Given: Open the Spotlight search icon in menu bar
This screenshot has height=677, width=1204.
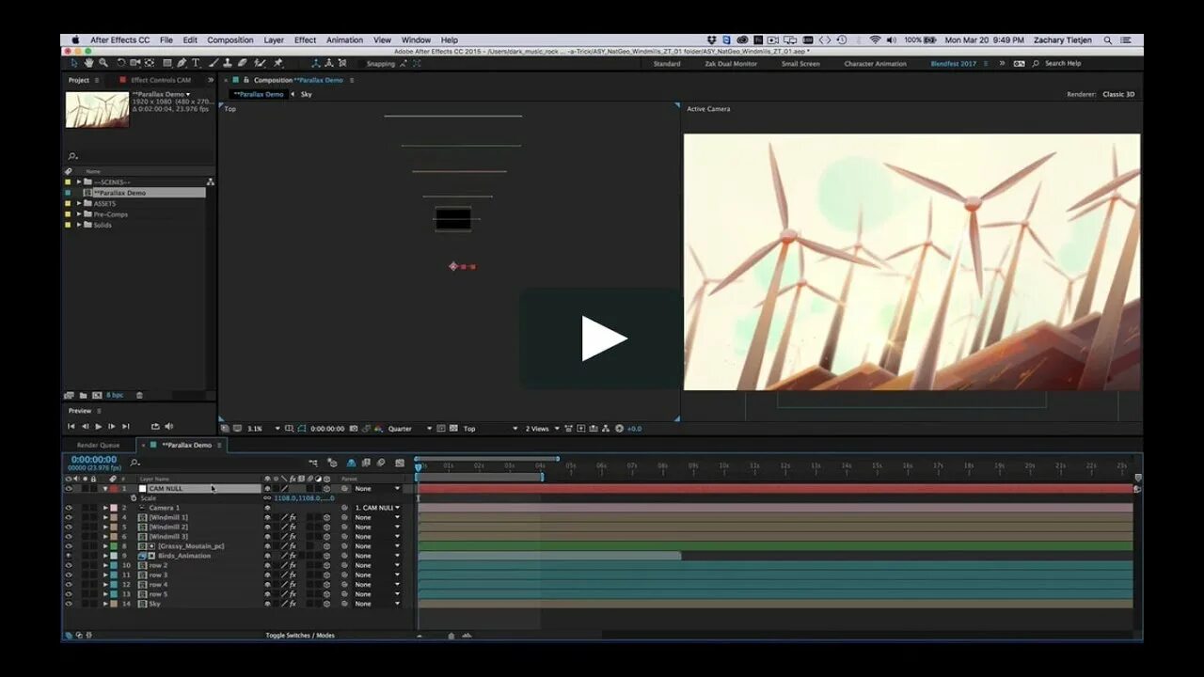Looking at the screenshot, I should click(x=1107, y=40).
